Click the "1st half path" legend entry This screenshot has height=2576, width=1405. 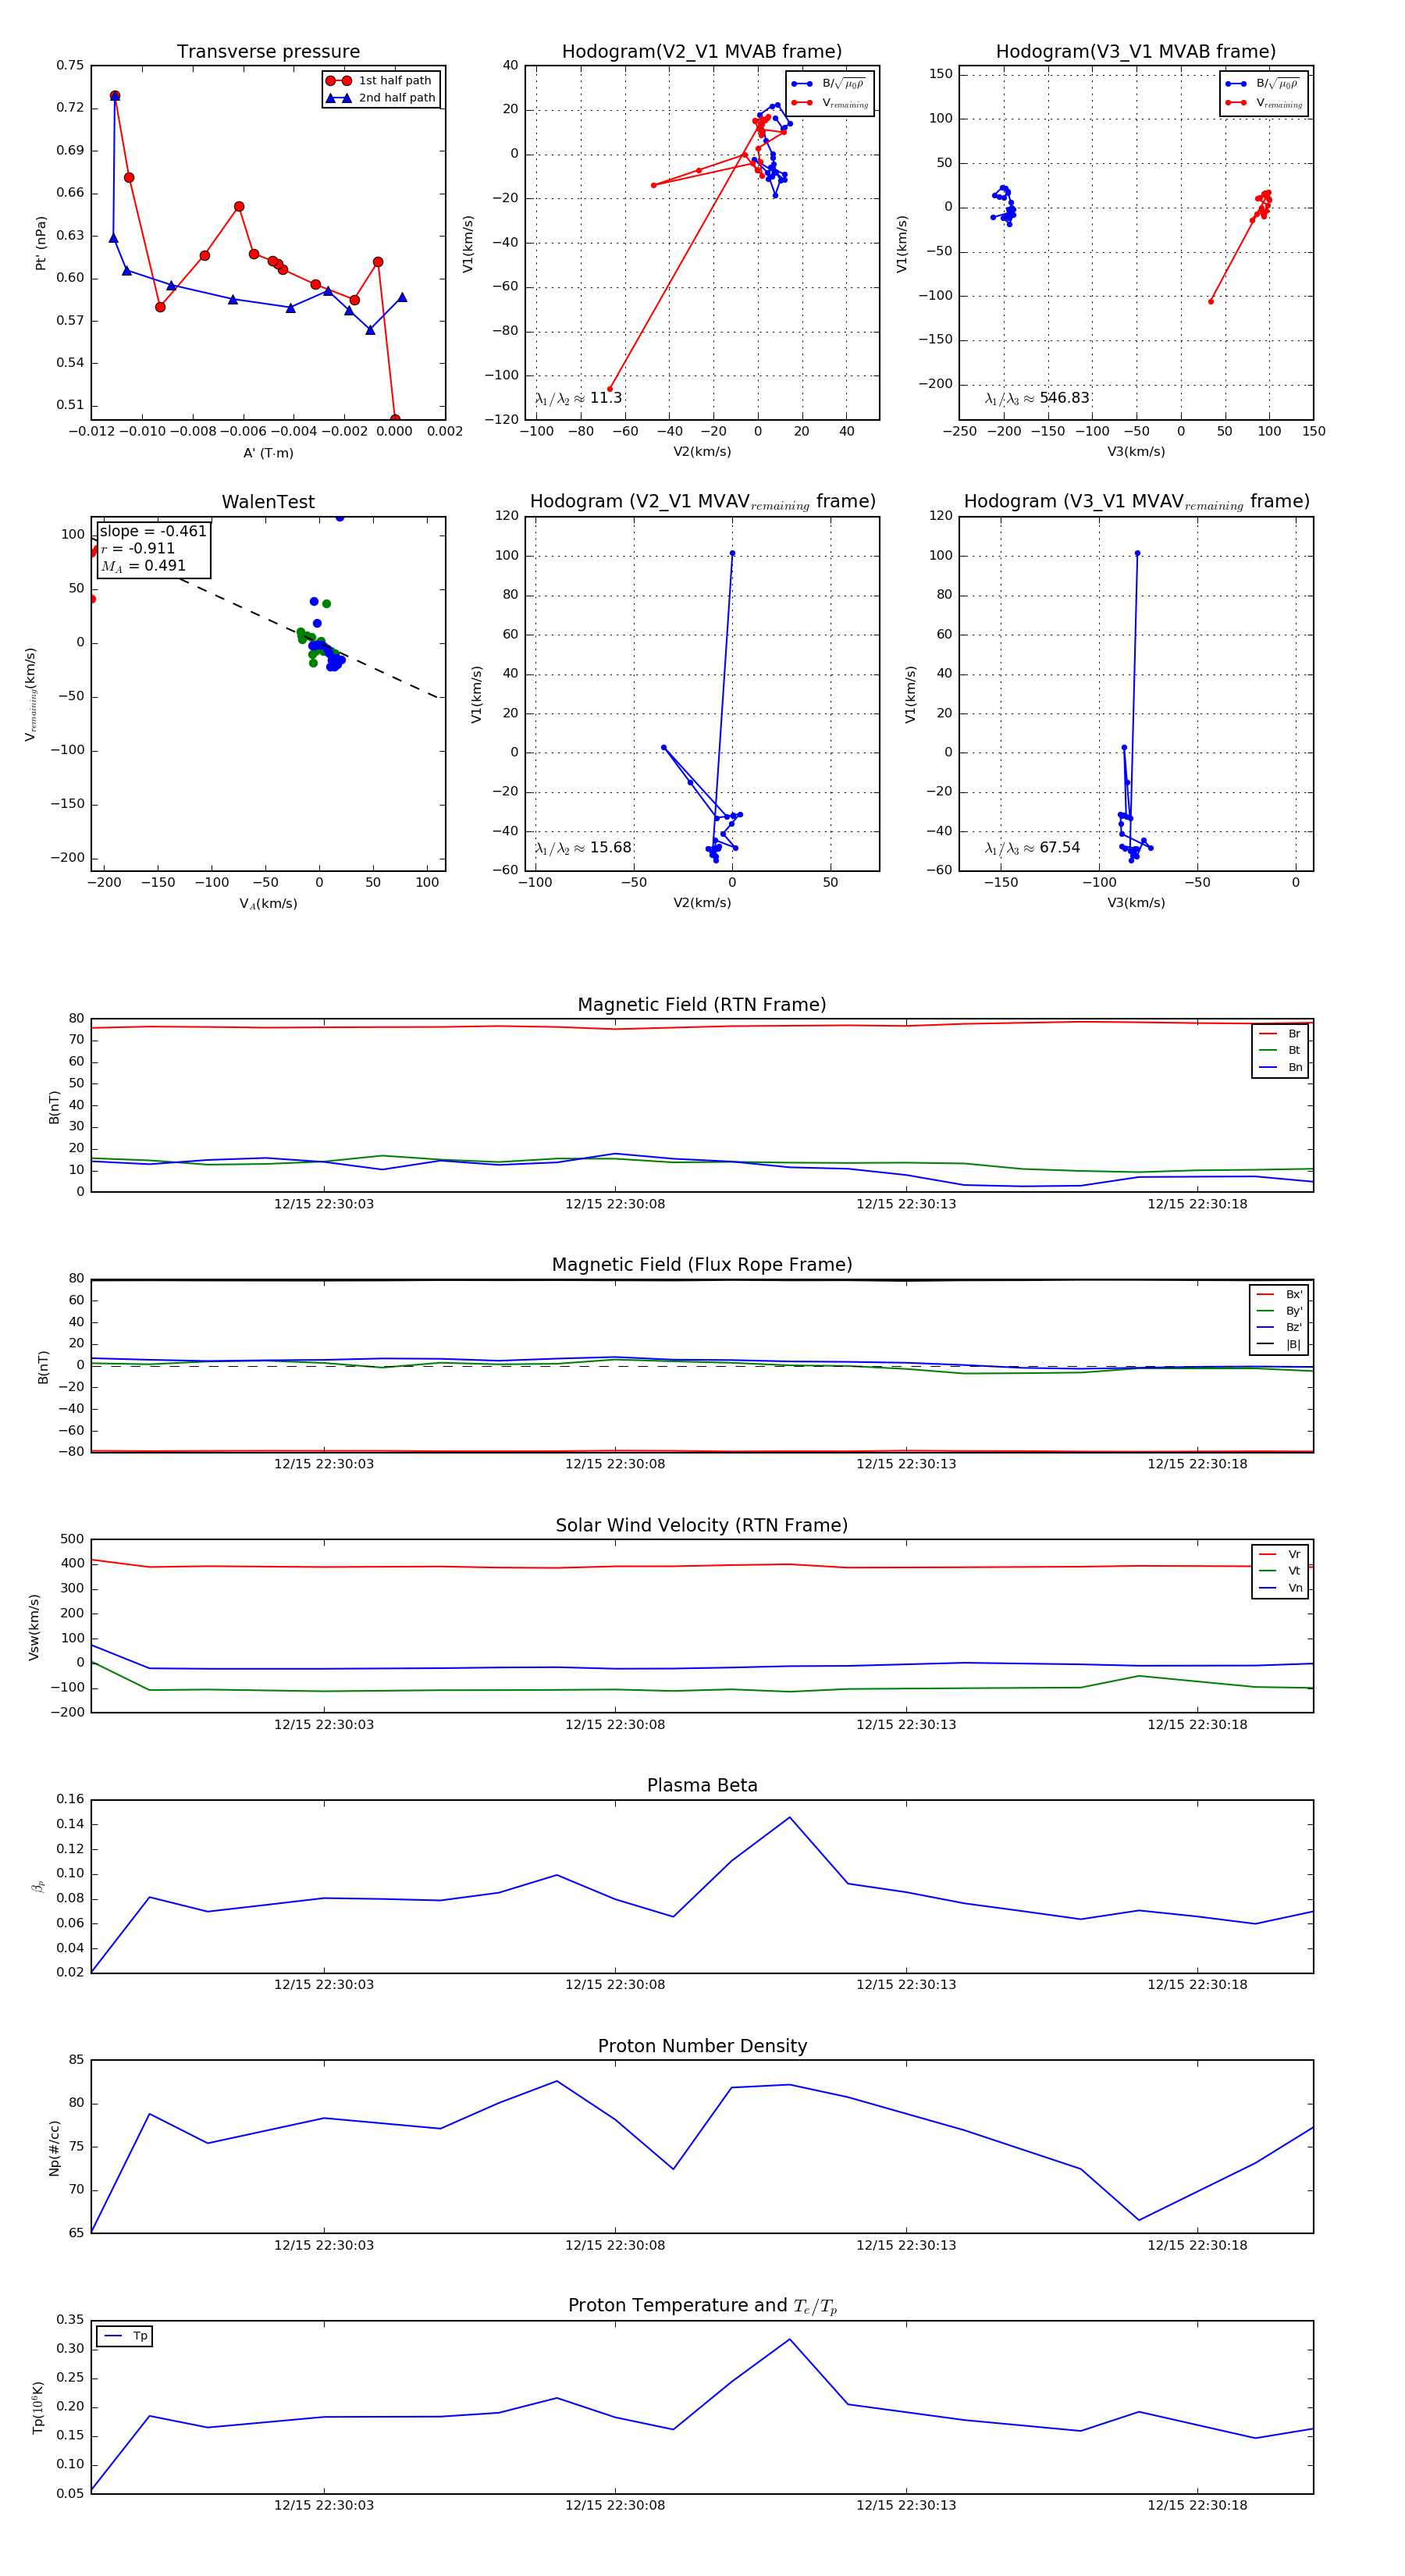click(x=381, y=81)
